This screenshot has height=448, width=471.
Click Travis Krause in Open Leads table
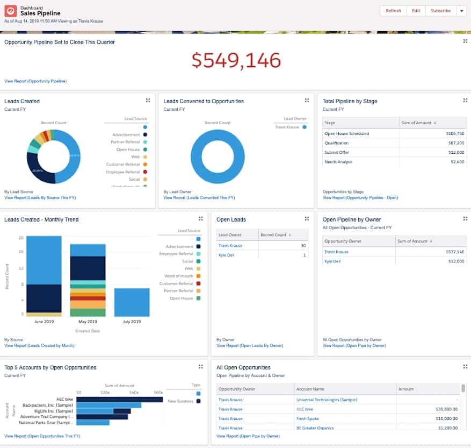tap(230, 245)
